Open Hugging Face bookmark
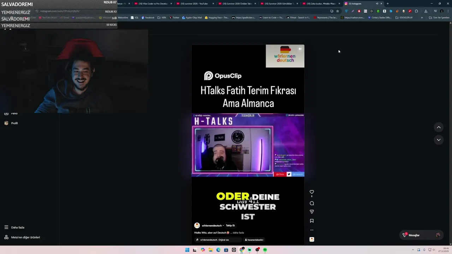Screen dimensions: 452x254 pyautogui.click(x=217, y=18)
